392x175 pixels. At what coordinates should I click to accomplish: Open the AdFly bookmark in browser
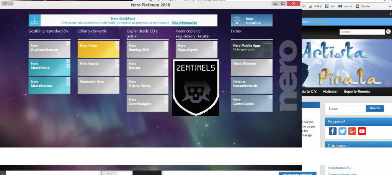coord(316,6)
